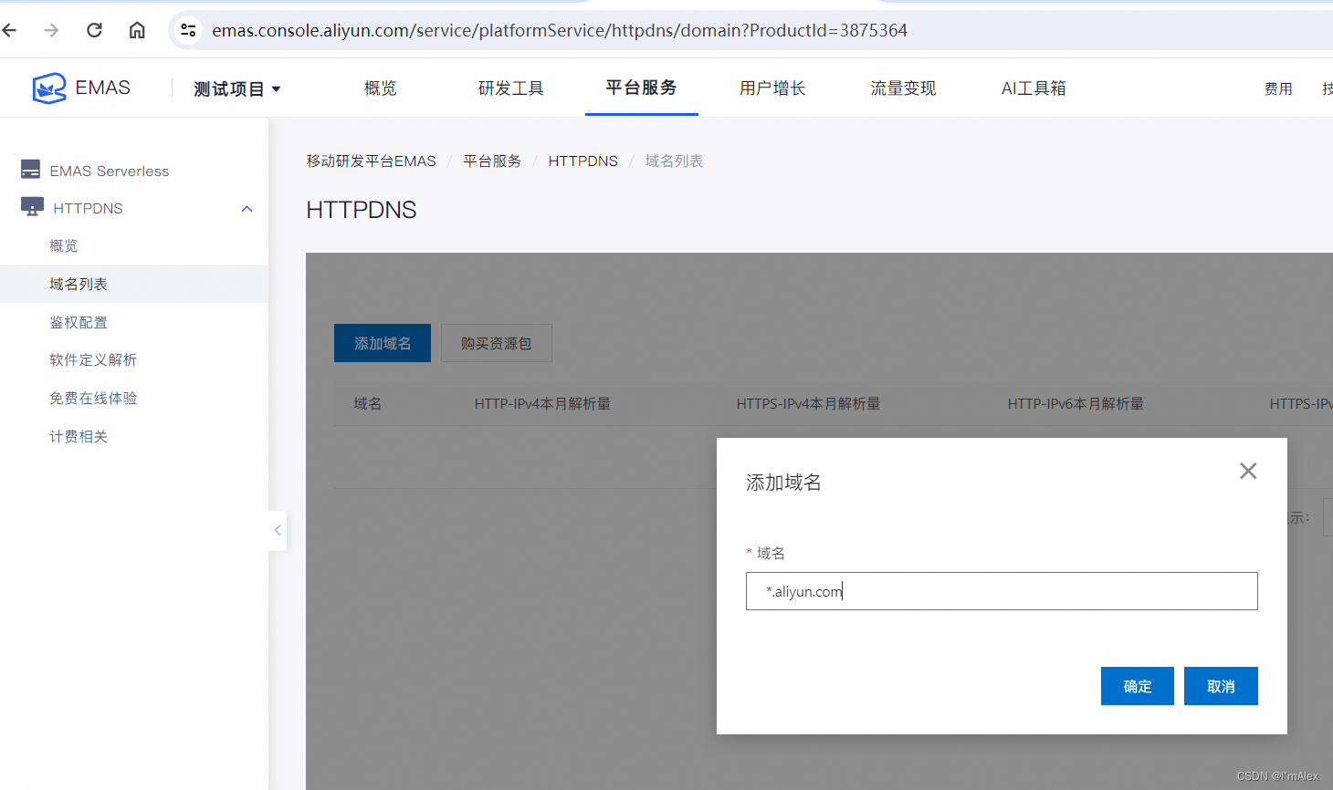Reload the page with refresh icon

point(94,30)
